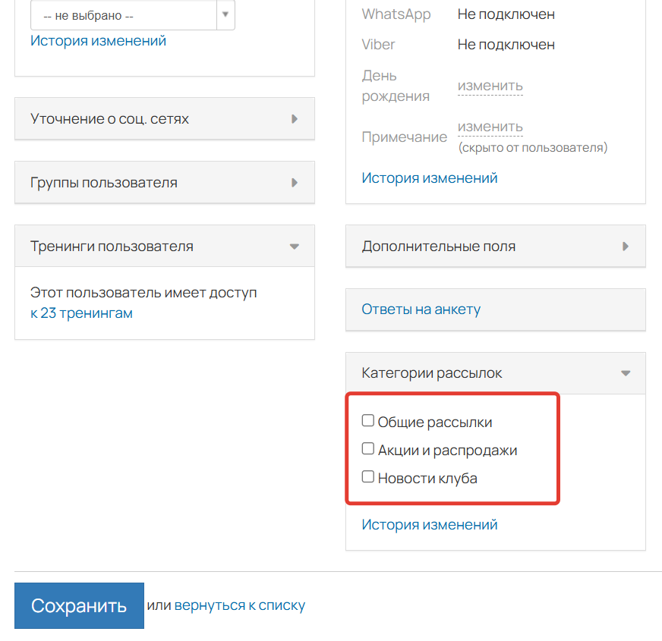Image resolution: width=662 pixels, height=641 pixels.
Task: Click the collapse chevron on 'Категории рассылок'
Action: click(x=626, y=373)
